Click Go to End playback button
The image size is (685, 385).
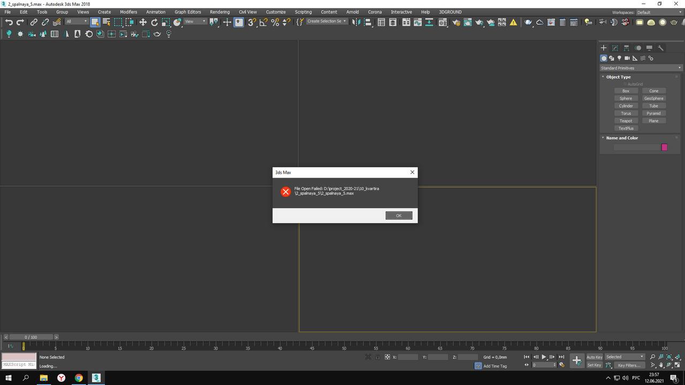coord(561,357)
